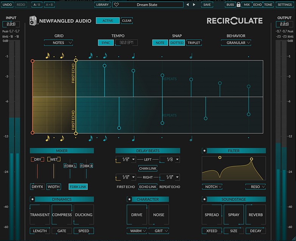
Task: Open the Settings menu
Action: click(285, 5)
